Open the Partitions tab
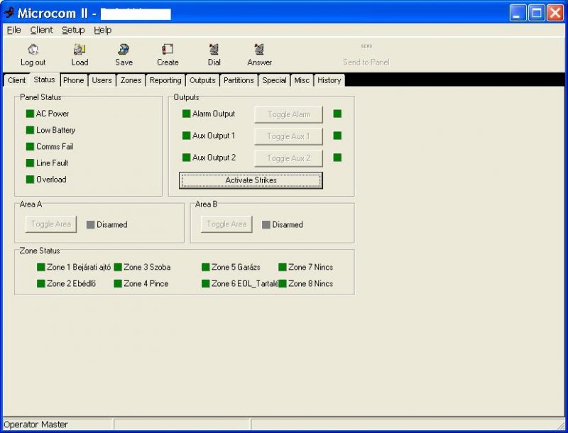568x433 pixels. tap(239, 80)
